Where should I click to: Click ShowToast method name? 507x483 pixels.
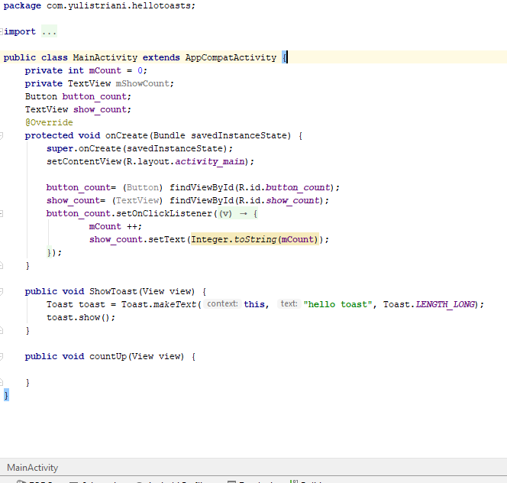[x=113, y=291]
